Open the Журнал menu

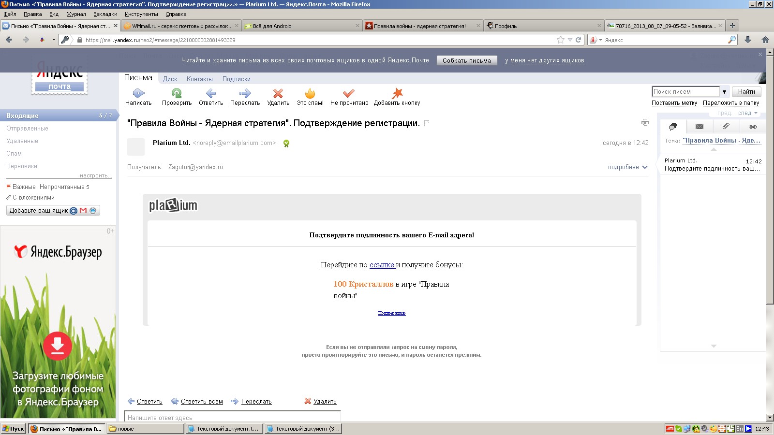click(76, 14)
